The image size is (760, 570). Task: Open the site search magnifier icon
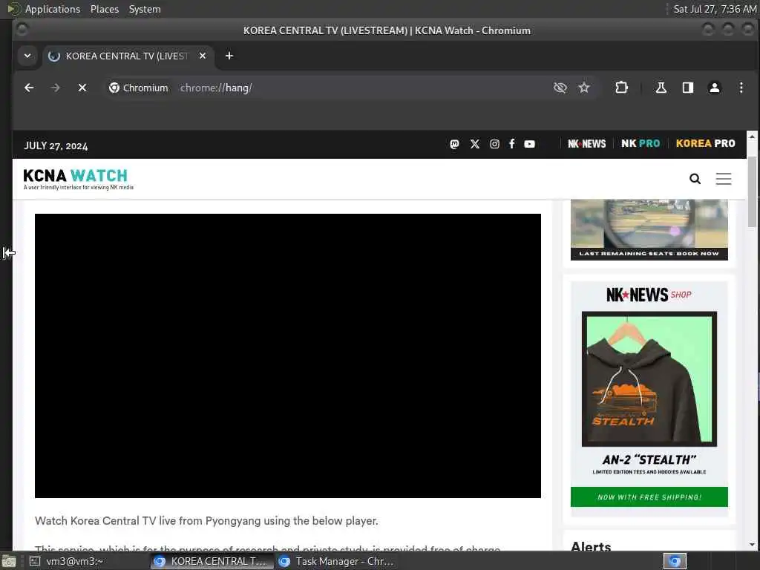695,179
